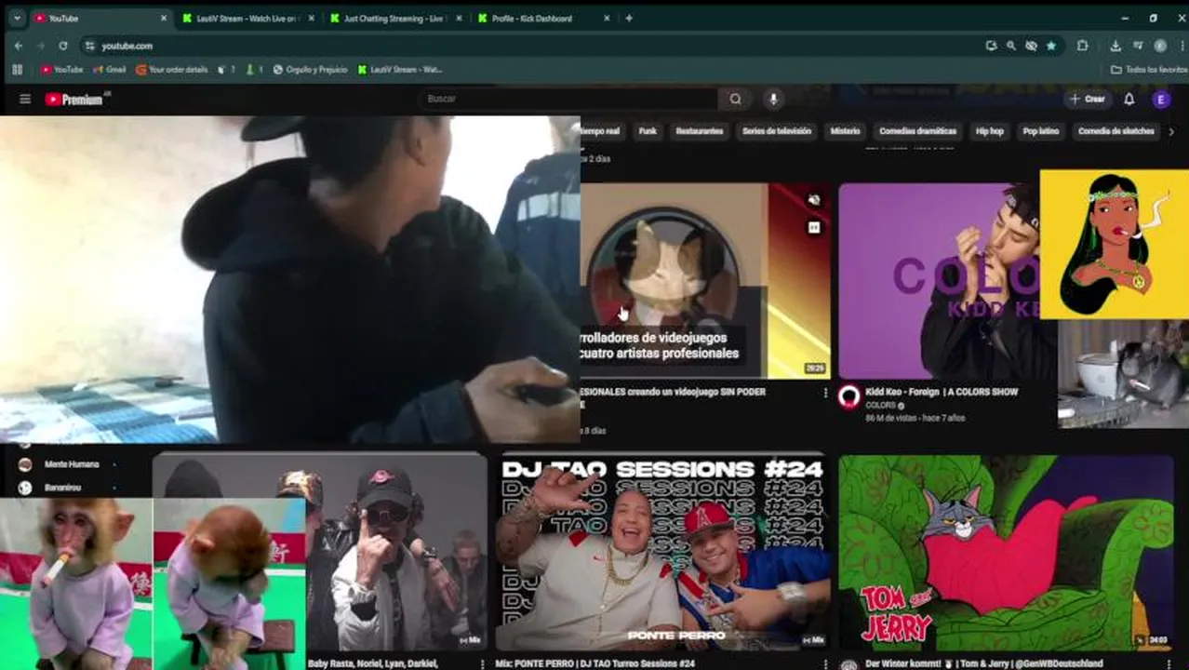1189x670 pixels.
Task: Open the YouTube hamburger guide menu
Action: [x=25, y=100]
